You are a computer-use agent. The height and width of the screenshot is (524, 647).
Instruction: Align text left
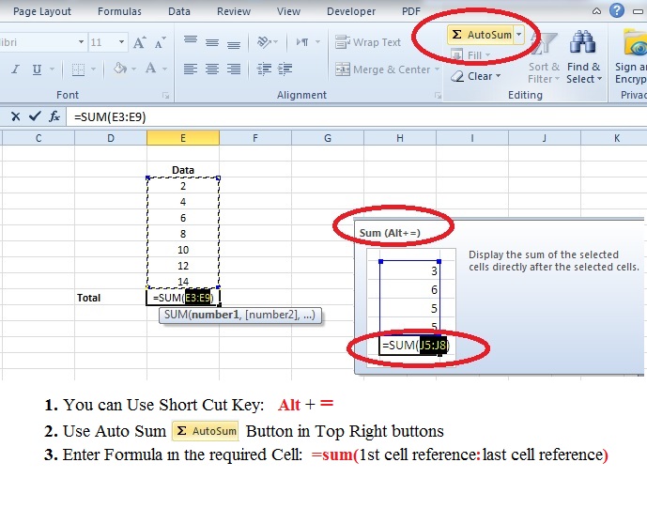pos(191,69)
